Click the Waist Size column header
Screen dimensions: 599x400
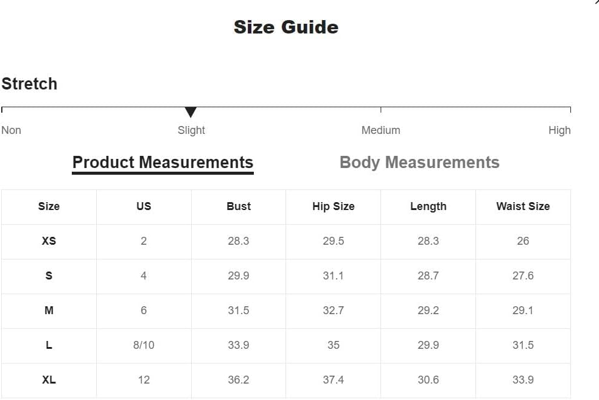[x=523, y=206]
